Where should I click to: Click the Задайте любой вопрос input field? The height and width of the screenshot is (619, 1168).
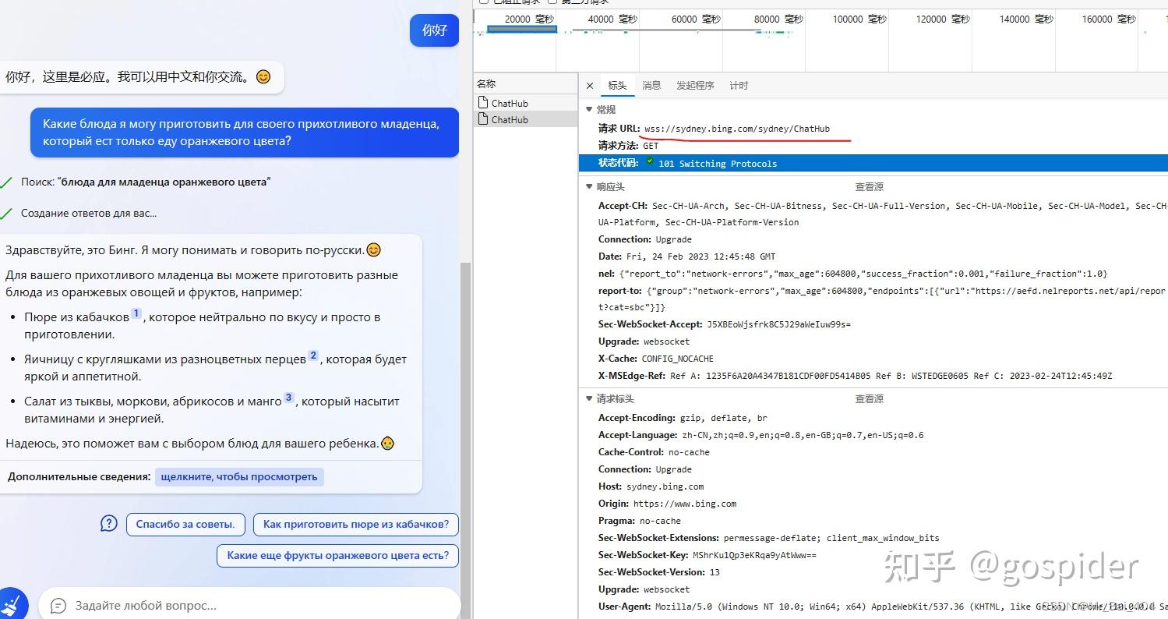[x=195, y=605]
